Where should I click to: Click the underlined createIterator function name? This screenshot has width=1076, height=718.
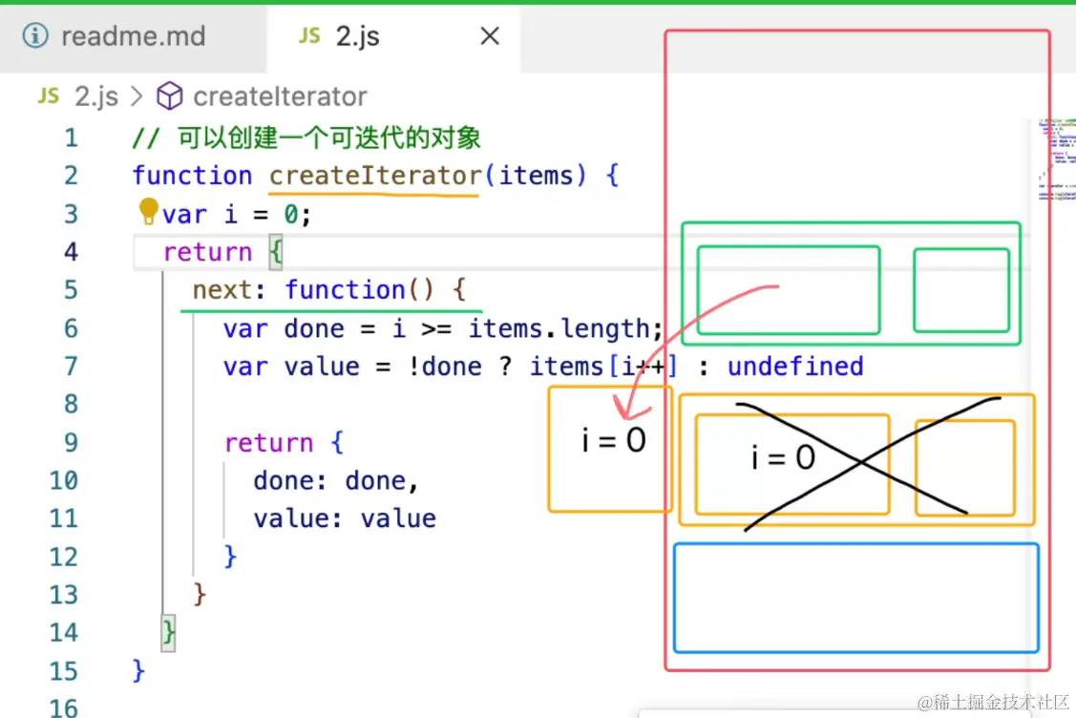[373, 176]
